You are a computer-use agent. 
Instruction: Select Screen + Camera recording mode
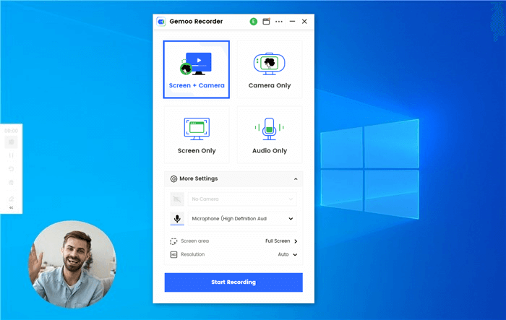coord(197,69)
